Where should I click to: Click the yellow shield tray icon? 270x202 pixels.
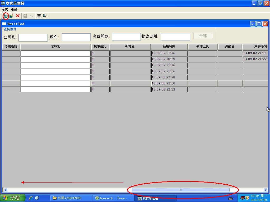pos(247,198)
